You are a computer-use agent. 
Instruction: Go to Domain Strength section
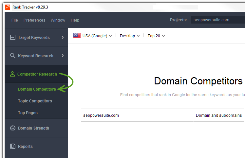pos(36,128)
